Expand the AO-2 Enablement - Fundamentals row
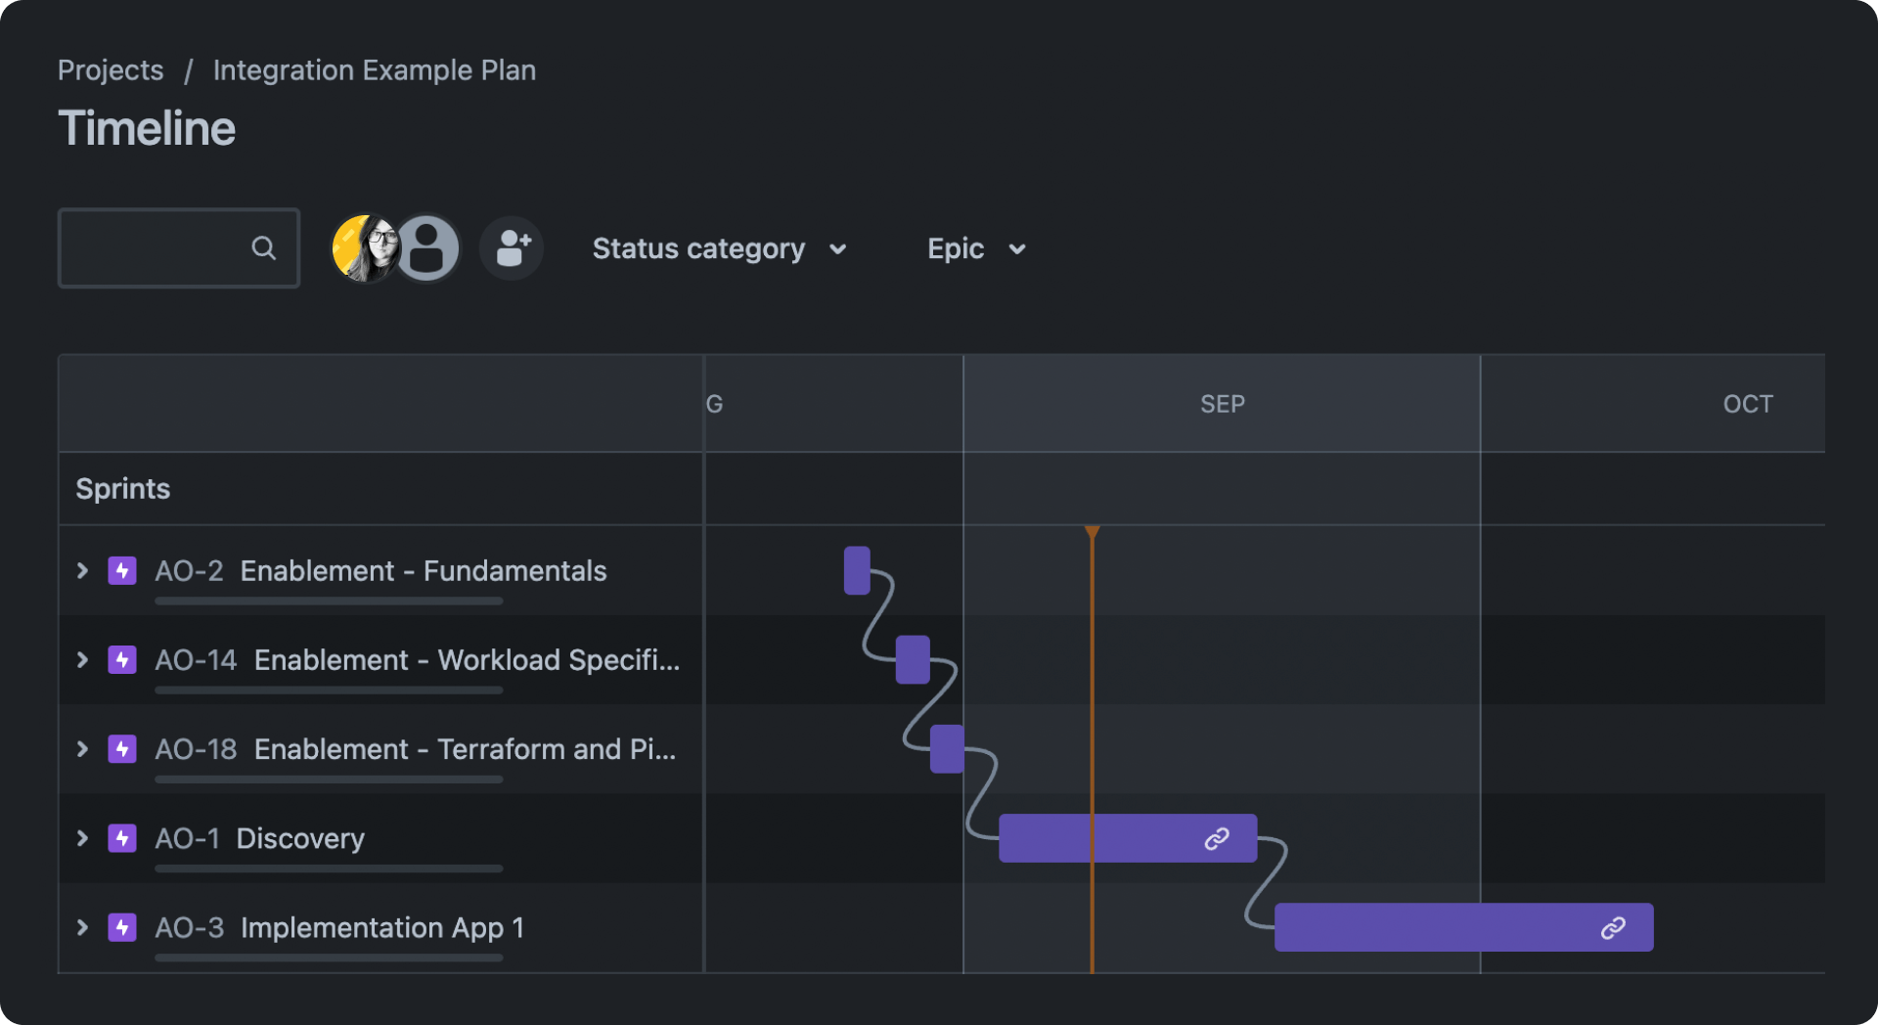 click(x=83, y=570)
